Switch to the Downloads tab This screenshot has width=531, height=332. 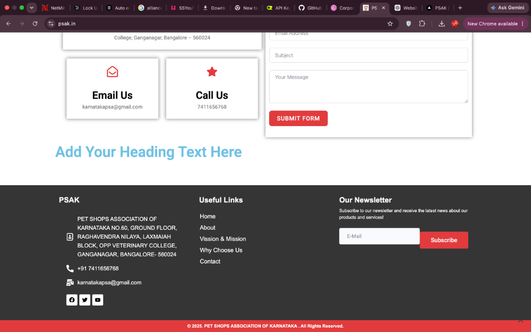pyautogui.click(x=215, y=8)
